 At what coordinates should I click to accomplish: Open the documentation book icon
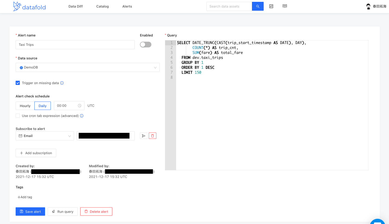point(285,6)
